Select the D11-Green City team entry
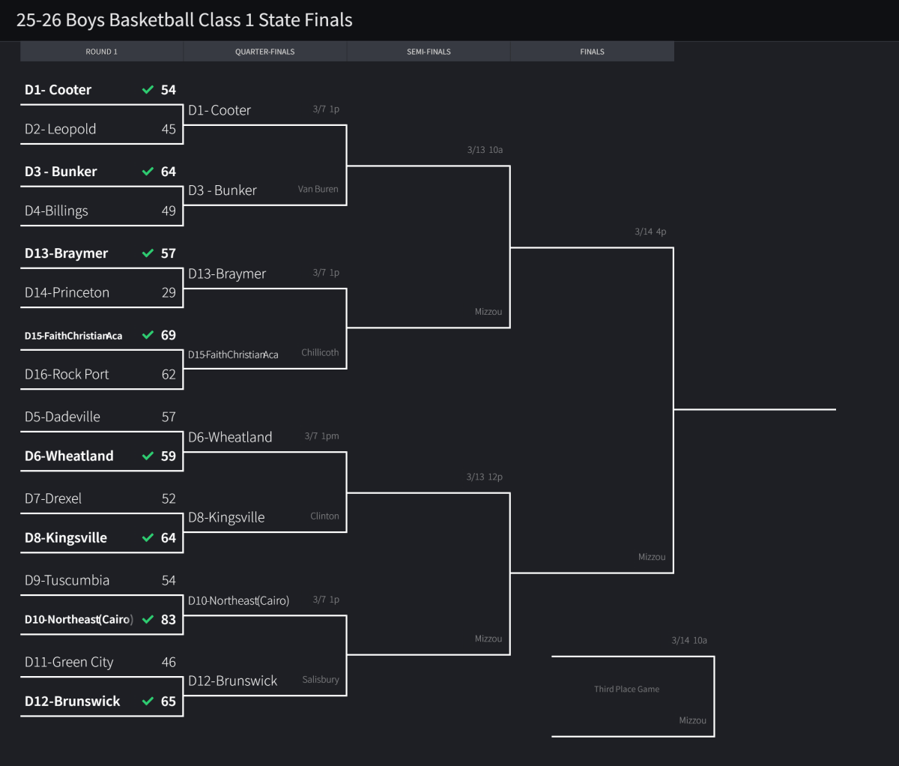The height and width of the screenshot is (766, 899). [x=69, y=662]
